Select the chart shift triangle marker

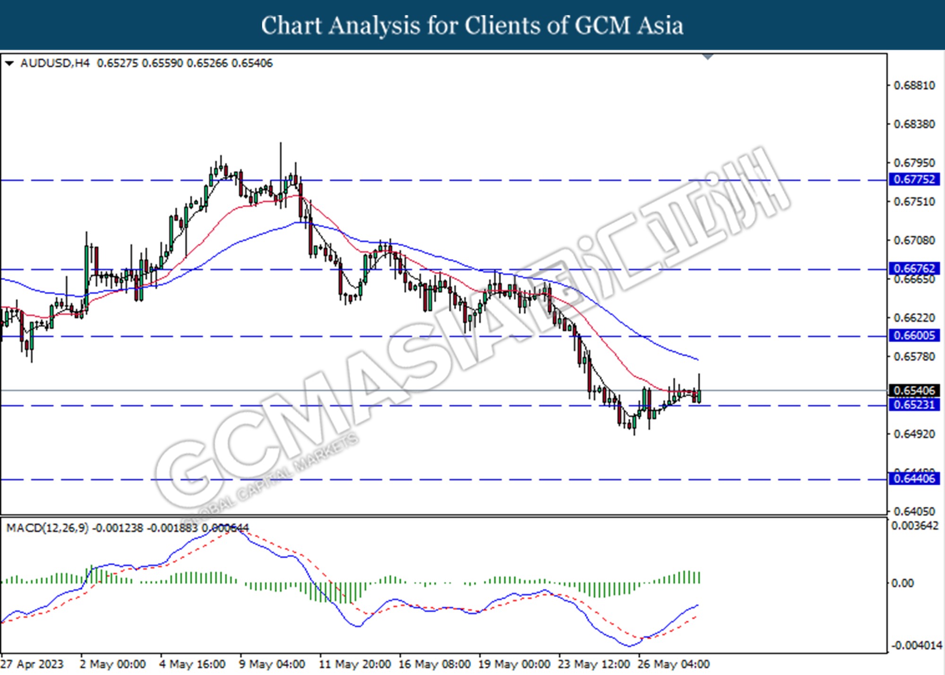708,57
